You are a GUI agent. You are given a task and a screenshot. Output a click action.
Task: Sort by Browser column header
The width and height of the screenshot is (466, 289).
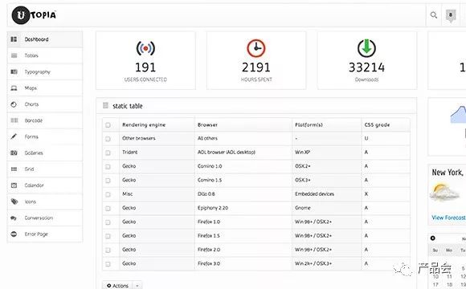(x=207, y=124)
